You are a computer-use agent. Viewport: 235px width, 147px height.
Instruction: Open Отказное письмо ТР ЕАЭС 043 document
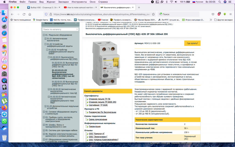[102, 102]
